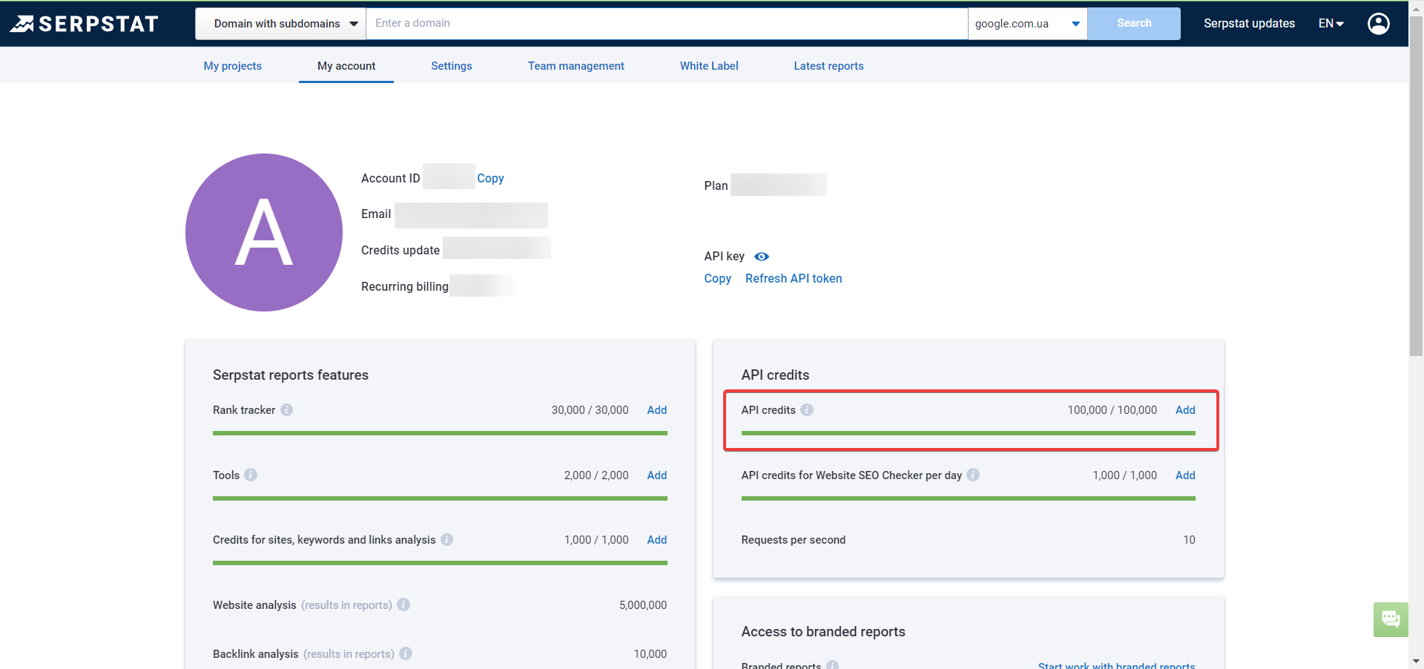This screenshot has width=1424, height=669.
Task: Add more API credits
Action: 1185,410
